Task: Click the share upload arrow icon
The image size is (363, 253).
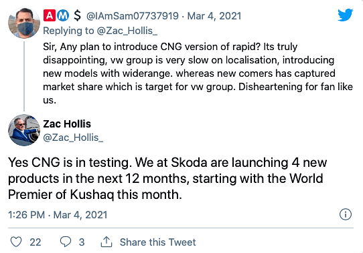Action: pos(106,242)
